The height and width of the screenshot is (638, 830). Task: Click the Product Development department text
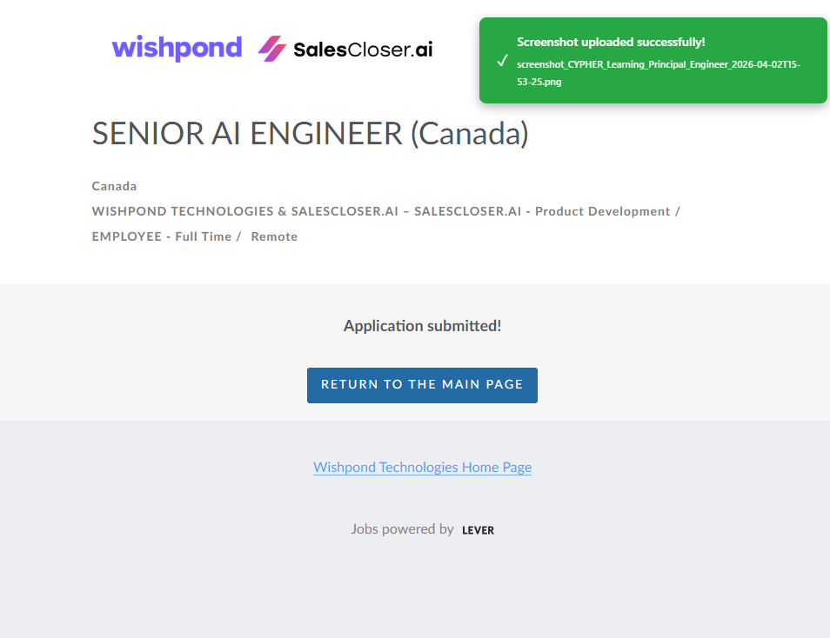(x=602, y=211)
